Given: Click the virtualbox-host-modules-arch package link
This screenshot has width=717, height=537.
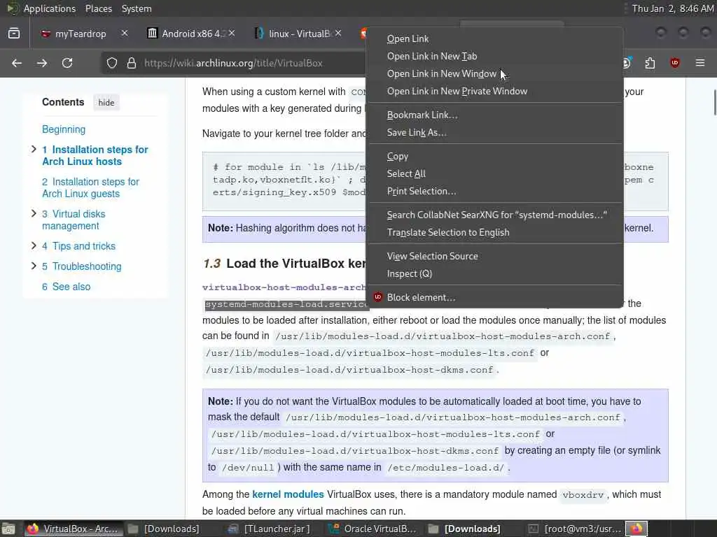Looking at the screenshot, I should (x=284, y=287).
